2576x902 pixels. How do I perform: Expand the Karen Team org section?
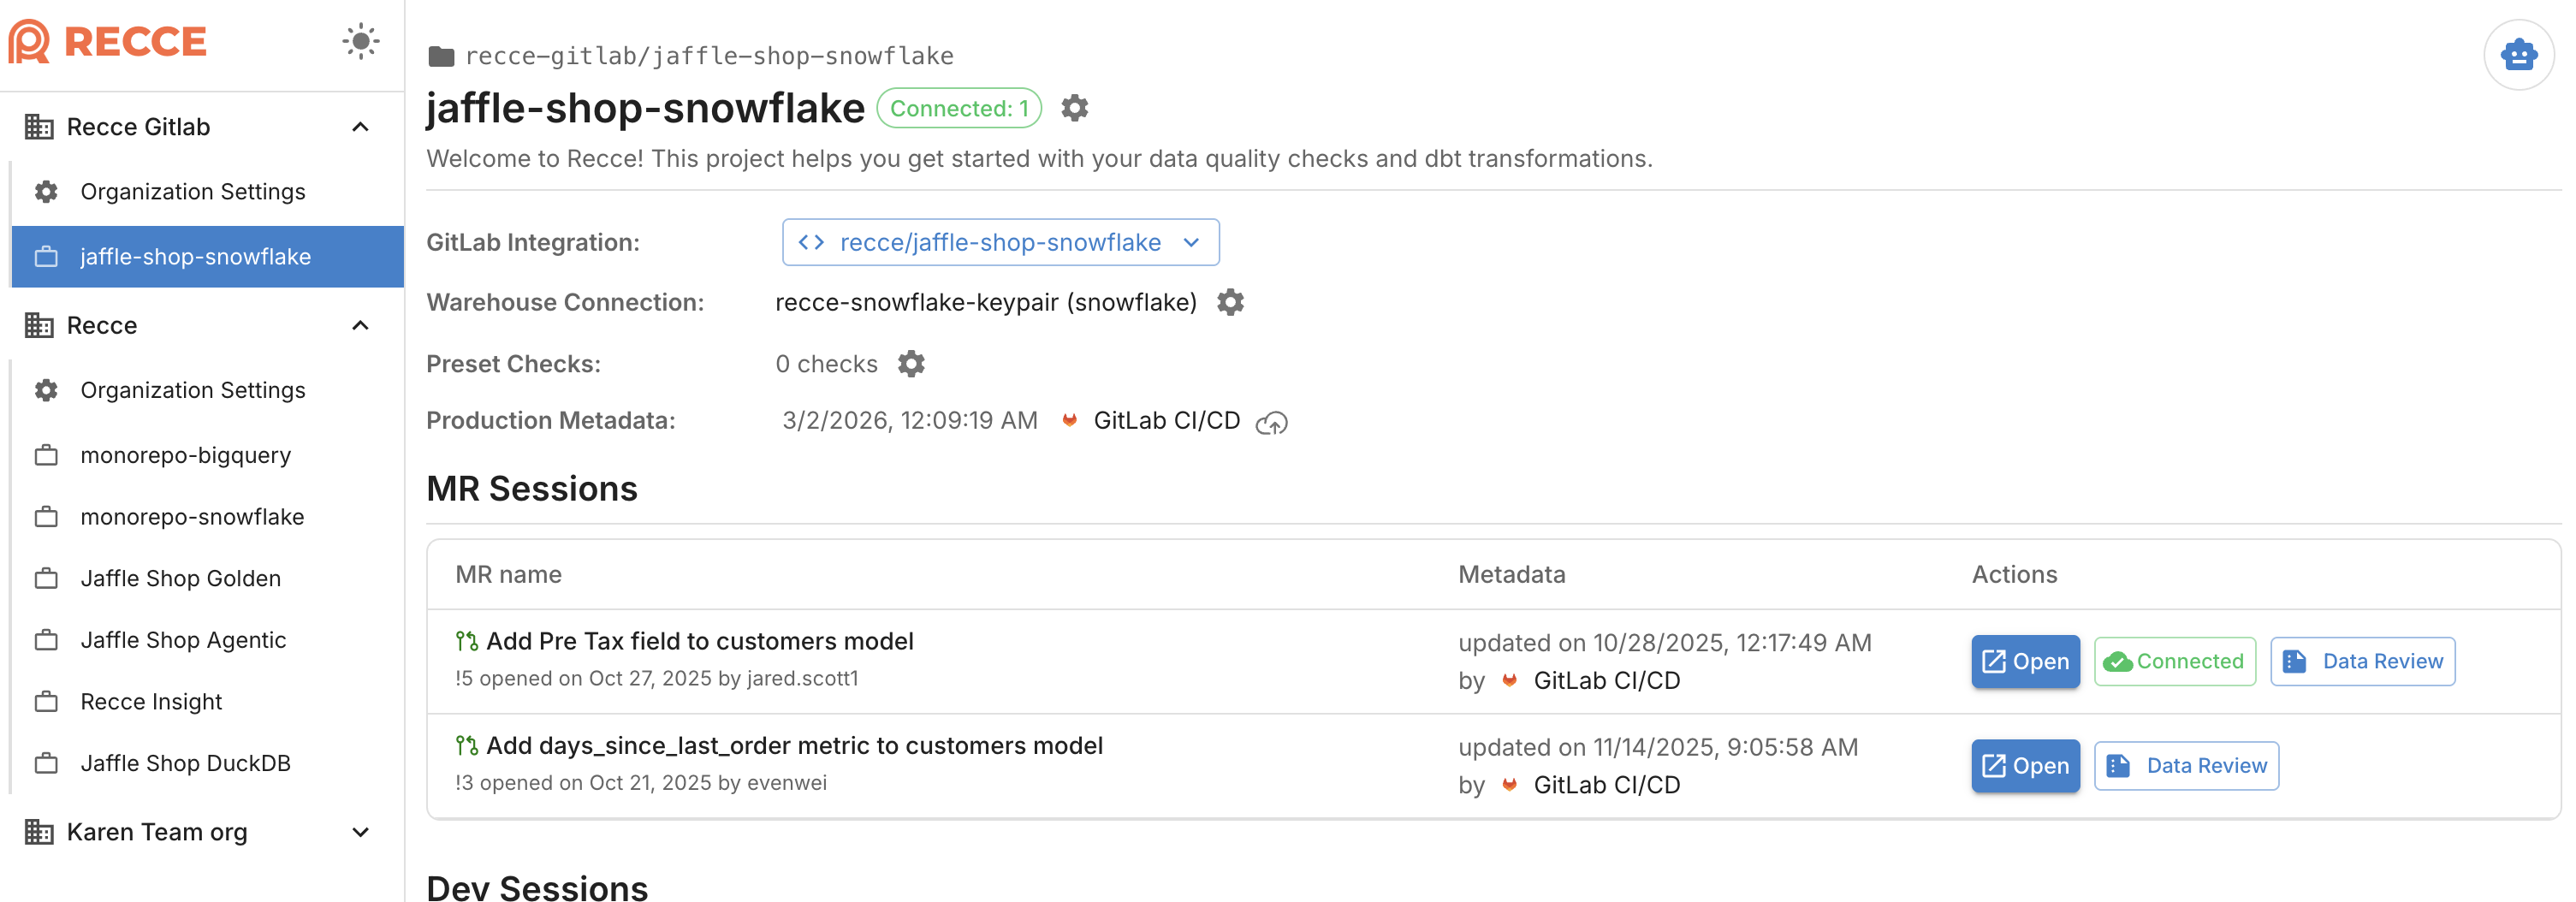360,831
